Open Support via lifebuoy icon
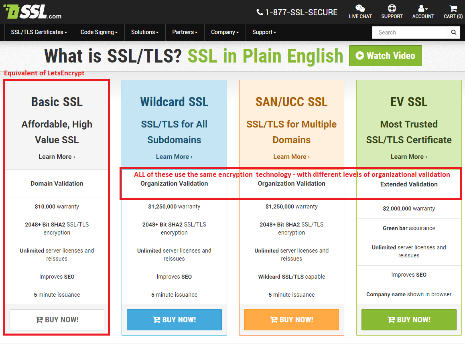The height and width of the screenshot is (348, 465). pyautogui.click(x=392, y=8)
